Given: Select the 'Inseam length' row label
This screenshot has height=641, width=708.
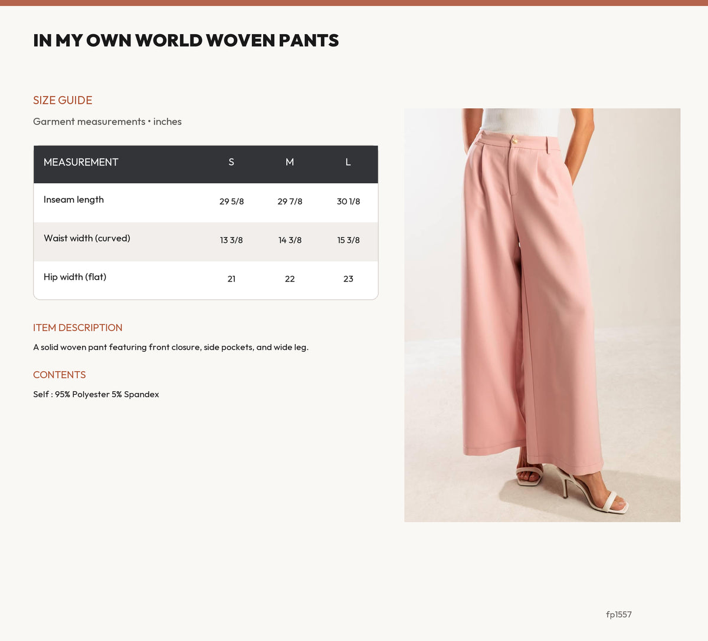Looking at the screenshot, I should click(x=74, y=200).
